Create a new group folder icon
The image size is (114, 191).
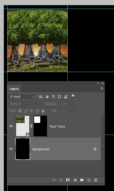(82, 180)
